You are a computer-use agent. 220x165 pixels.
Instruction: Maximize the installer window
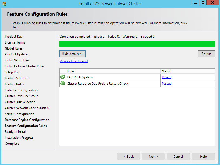pyautogui.click(x=203, y=3)
